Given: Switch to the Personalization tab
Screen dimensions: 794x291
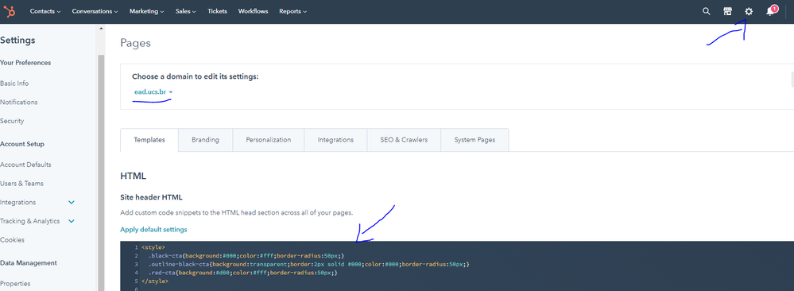Looking at the screenshot, I should [x=269, y=140].
